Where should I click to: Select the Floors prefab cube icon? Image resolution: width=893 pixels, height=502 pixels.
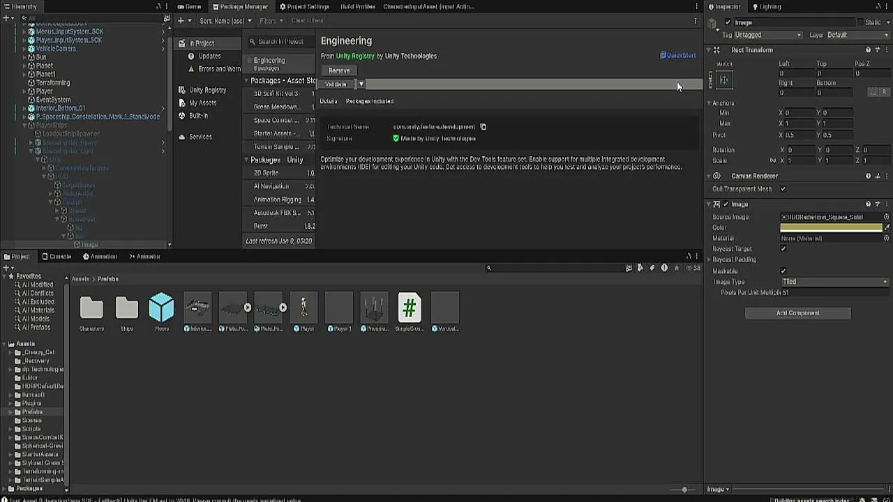(162, 307)
